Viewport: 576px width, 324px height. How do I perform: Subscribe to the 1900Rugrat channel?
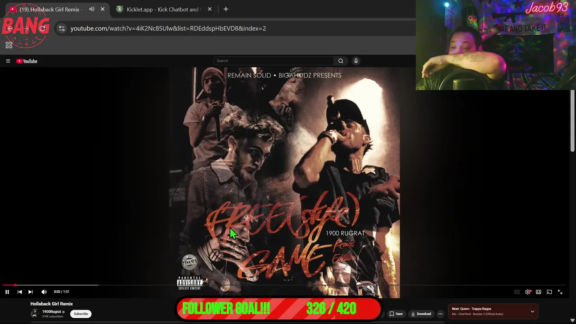click(81, 314)
